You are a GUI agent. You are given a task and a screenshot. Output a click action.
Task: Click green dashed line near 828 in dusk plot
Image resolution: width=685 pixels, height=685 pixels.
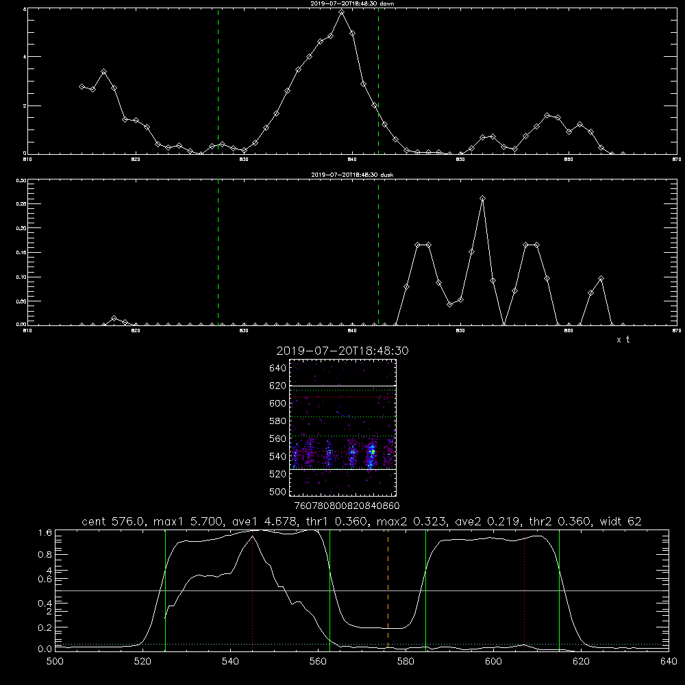click(x=218, y=252)
